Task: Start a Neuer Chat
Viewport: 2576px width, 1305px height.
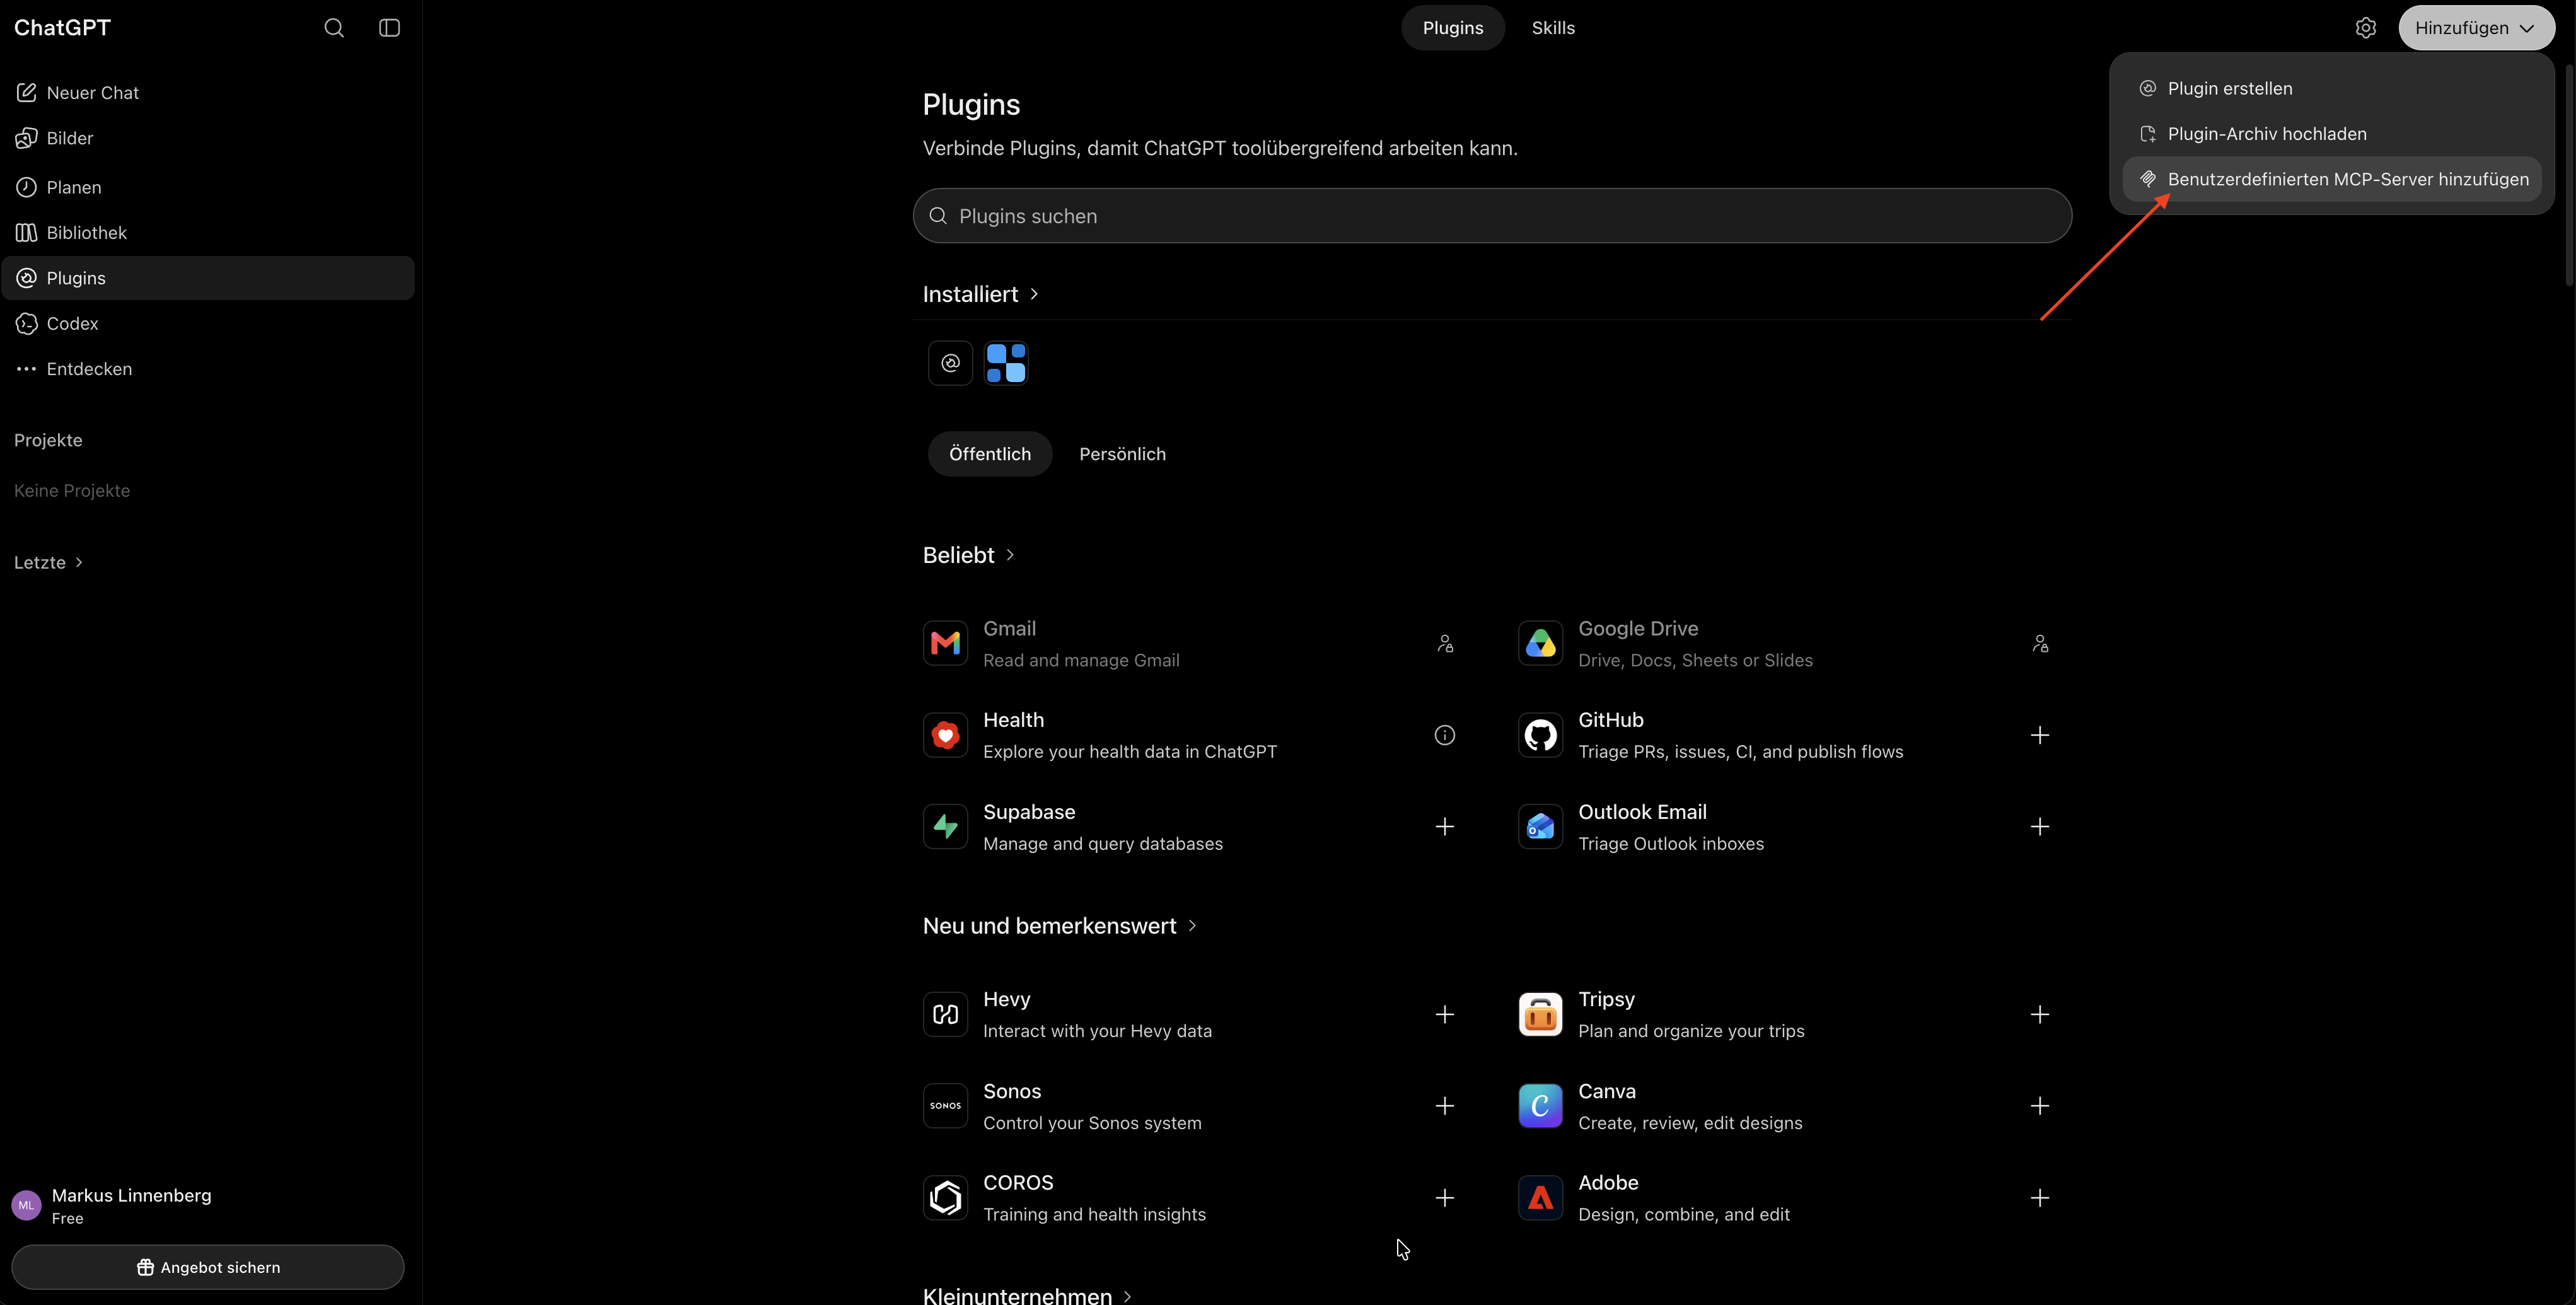Action: click(x=208, y=93)
